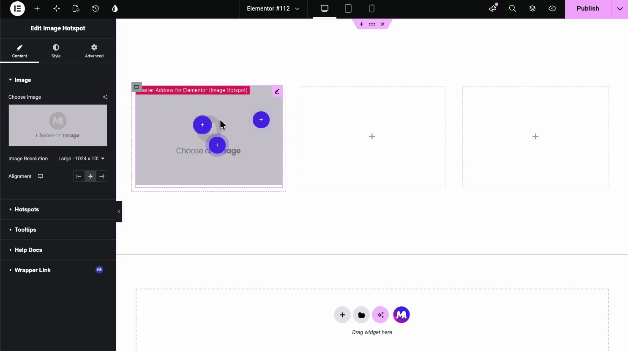Open Image Resolution dropdown
This screenshot has width=628, height=351.
[82, 159]
